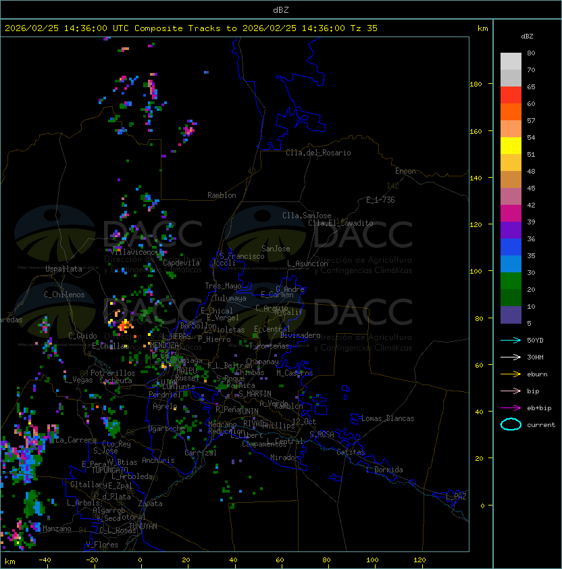This screenshot has height=569, width=562.
Task: Click the Catitas map label
Action: pyautogui.click(x=351, y=452)
